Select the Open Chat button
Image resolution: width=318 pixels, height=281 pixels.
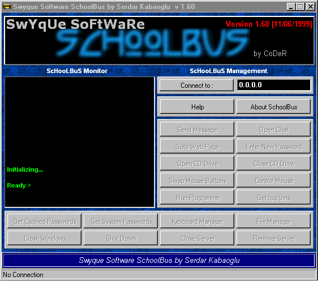click(274, 129)
